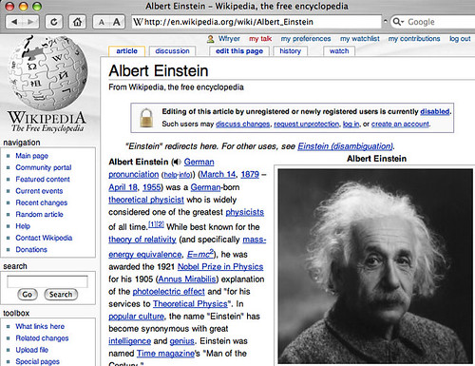Open the theoretical physicist link
The height and width of the screenshot is (366, 475).
pyautogui.click(x=146, y=200)
